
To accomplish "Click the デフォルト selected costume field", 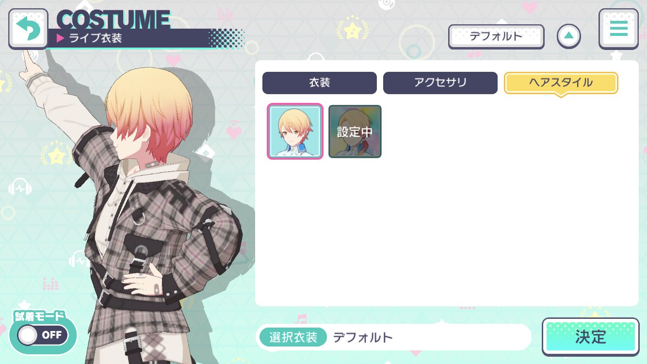I will [394, 337].
